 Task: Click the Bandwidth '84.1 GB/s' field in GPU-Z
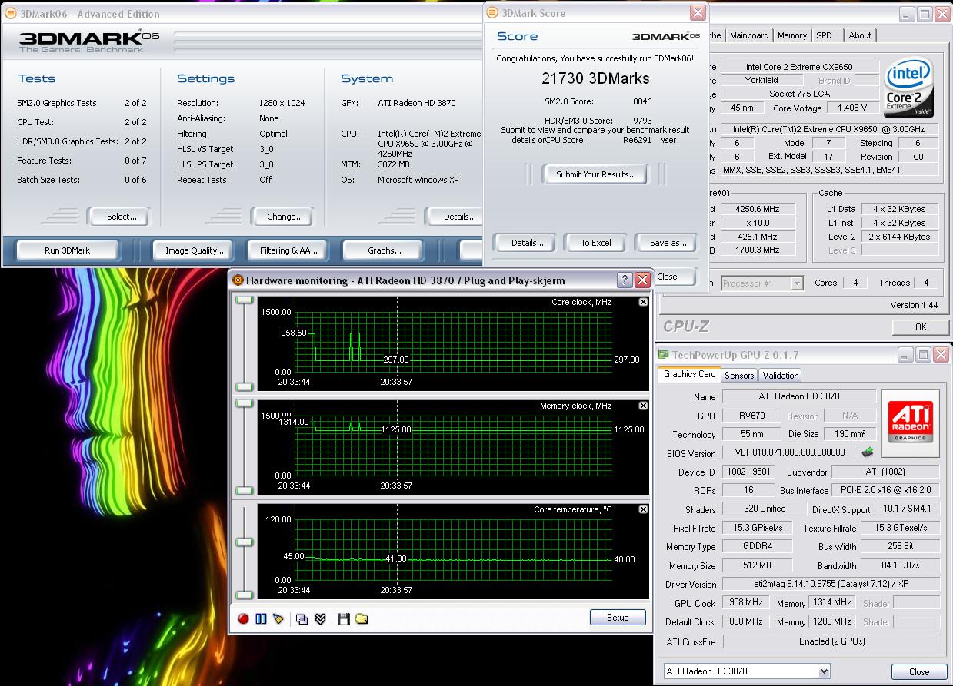899,565
